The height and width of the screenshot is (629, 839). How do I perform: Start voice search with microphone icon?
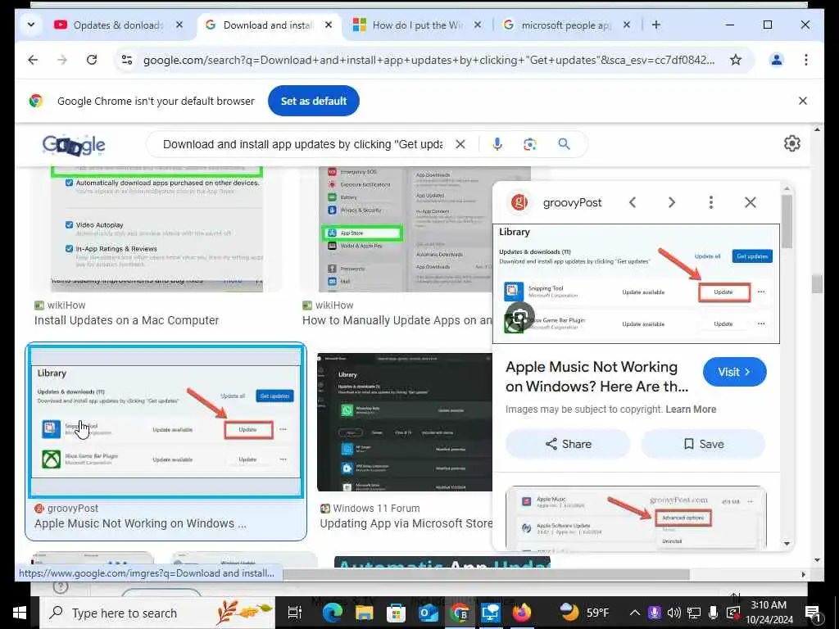pos(497,144)
